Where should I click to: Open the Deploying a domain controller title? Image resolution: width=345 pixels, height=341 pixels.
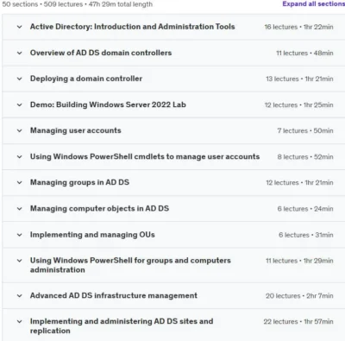click(86, 79)
